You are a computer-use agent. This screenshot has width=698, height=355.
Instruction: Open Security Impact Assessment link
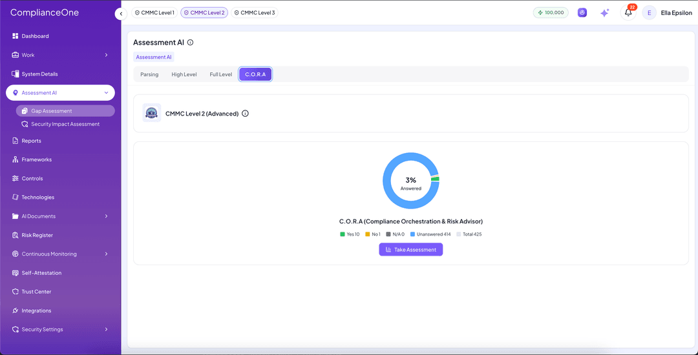(65, 124)
